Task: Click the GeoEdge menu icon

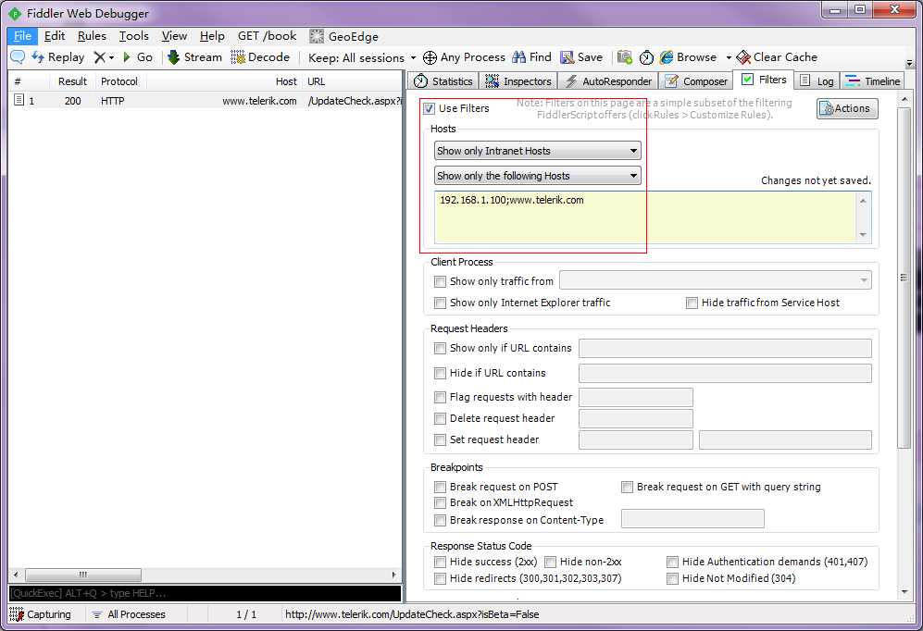Action: coord(317,36)
